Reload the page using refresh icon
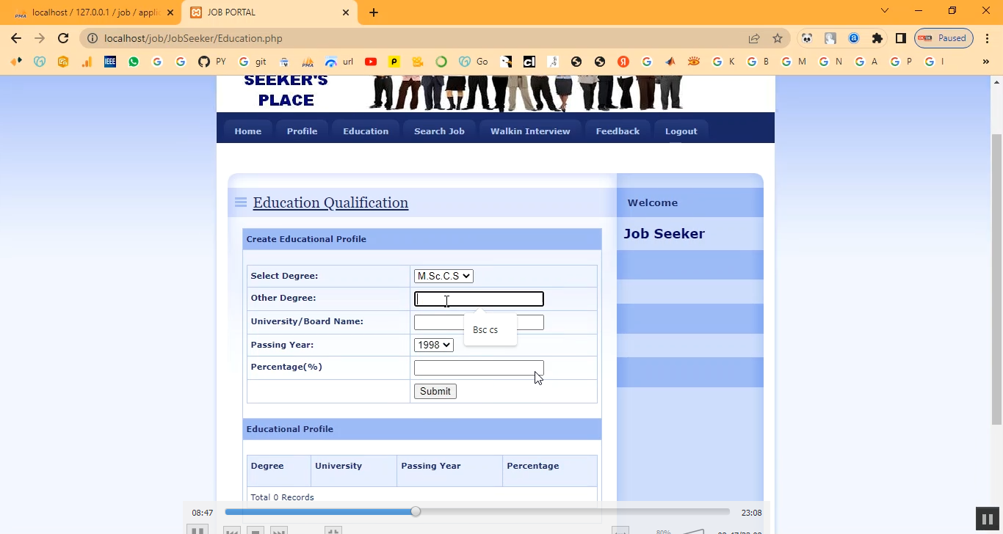This screenshot has width=1003, height=534. (x=63, y=38)
